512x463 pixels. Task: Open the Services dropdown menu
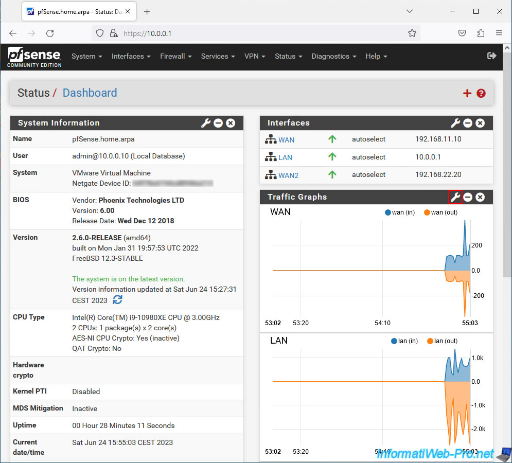[218, 56]
